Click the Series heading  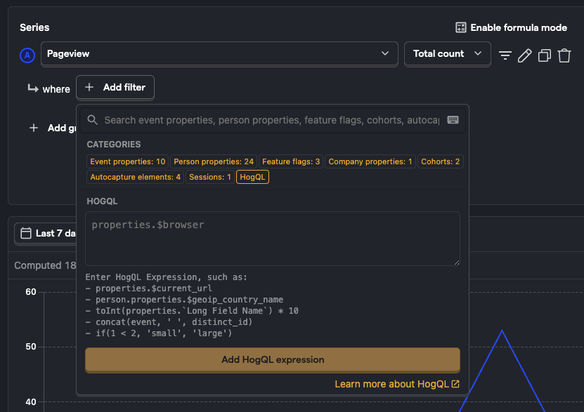coord(34,27)
